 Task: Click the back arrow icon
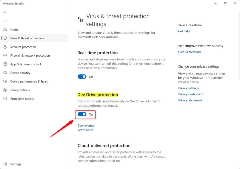[5, 12]
